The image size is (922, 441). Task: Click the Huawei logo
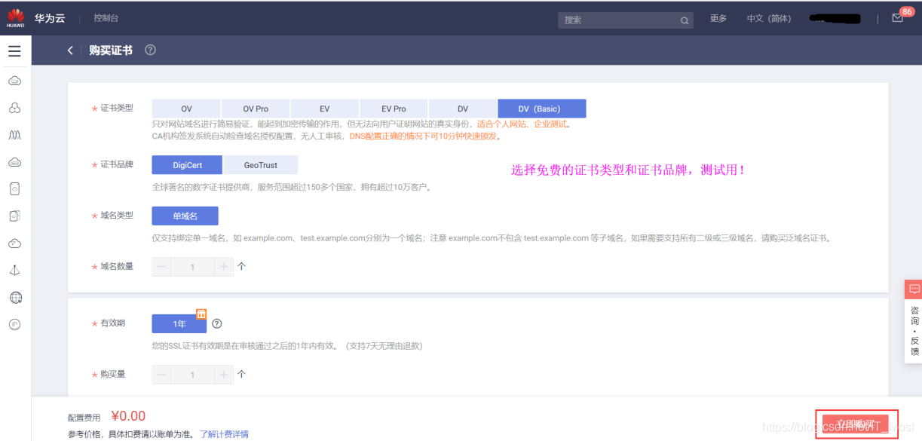click(15, 18)
